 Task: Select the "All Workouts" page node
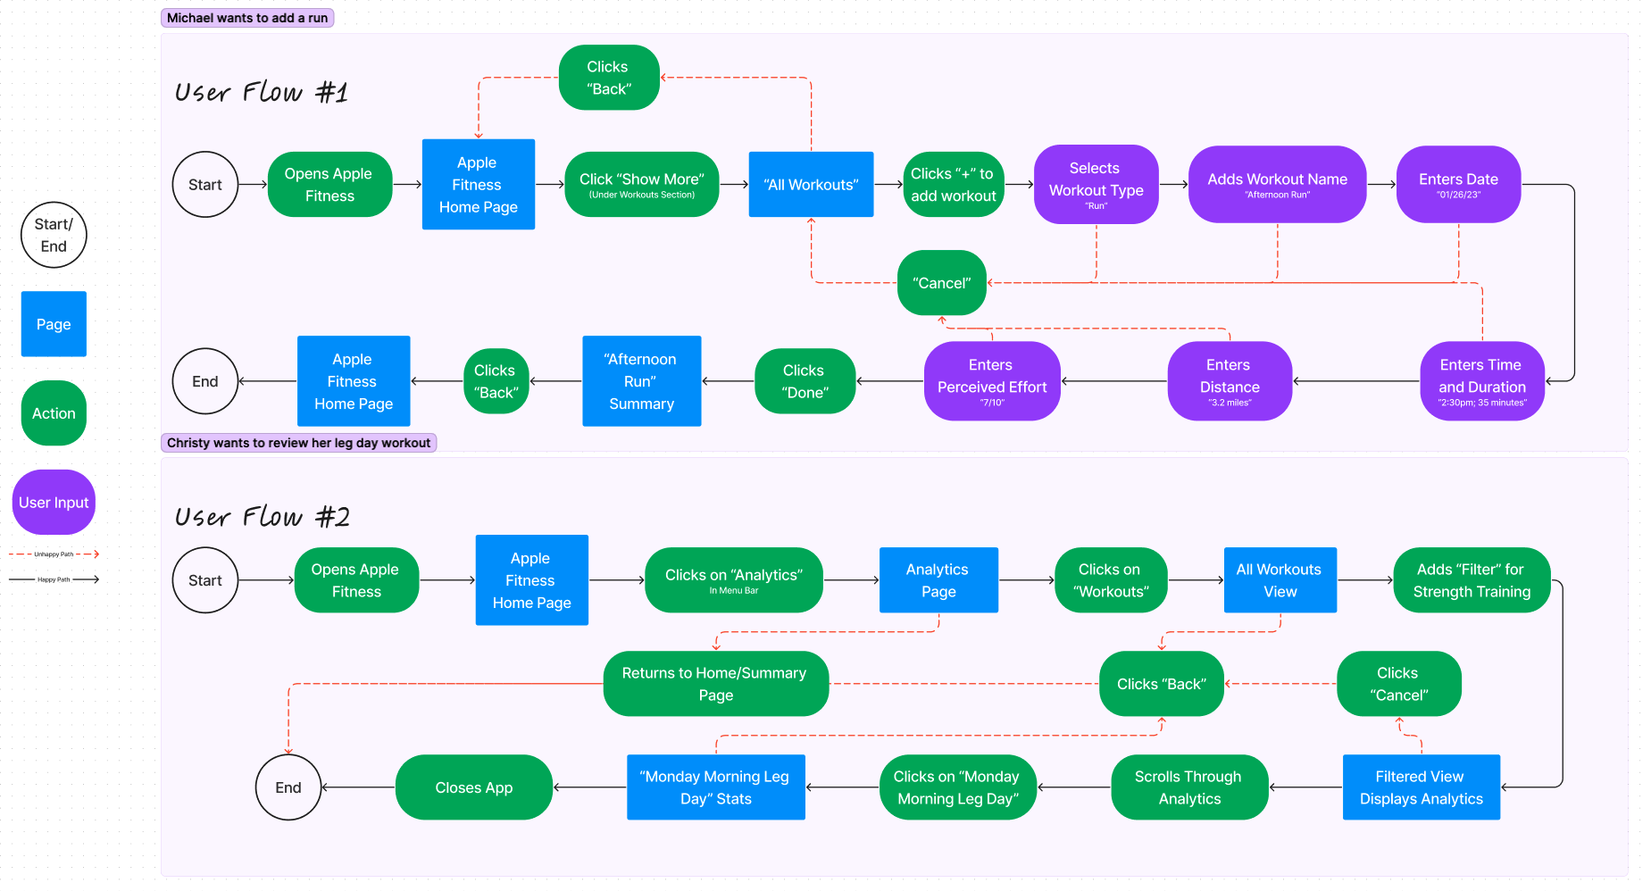pyautogui.click(x=811, y=185)
